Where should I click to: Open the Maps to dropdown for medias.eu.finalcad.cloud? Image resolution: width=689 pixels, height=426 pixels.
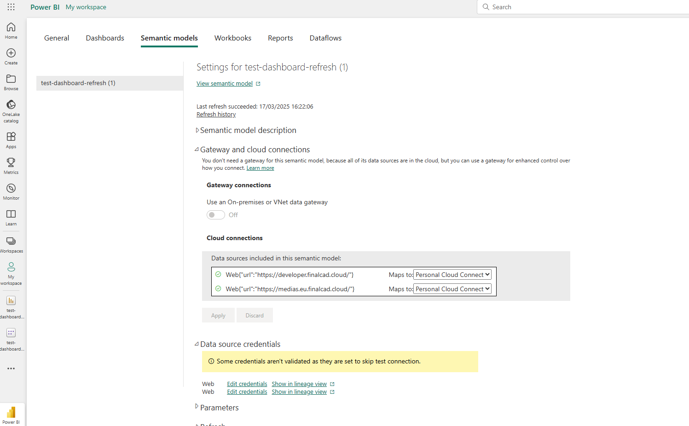click(452, 289)
